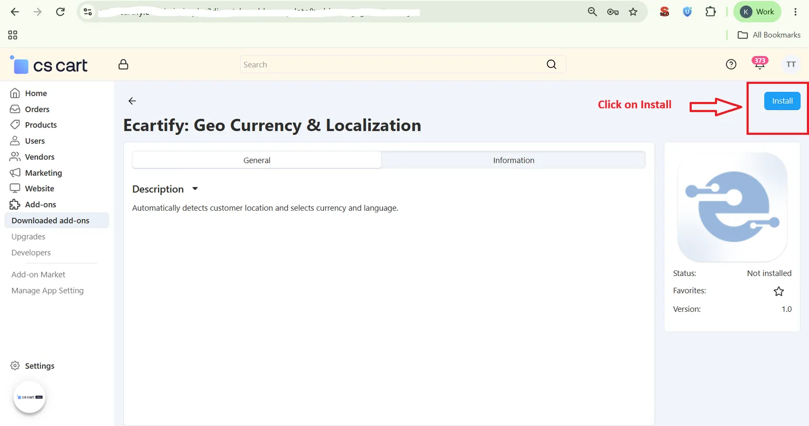Screen dimensions: 809x426
Task: Open the Add-on Market link
Action: tap(38, 274)
